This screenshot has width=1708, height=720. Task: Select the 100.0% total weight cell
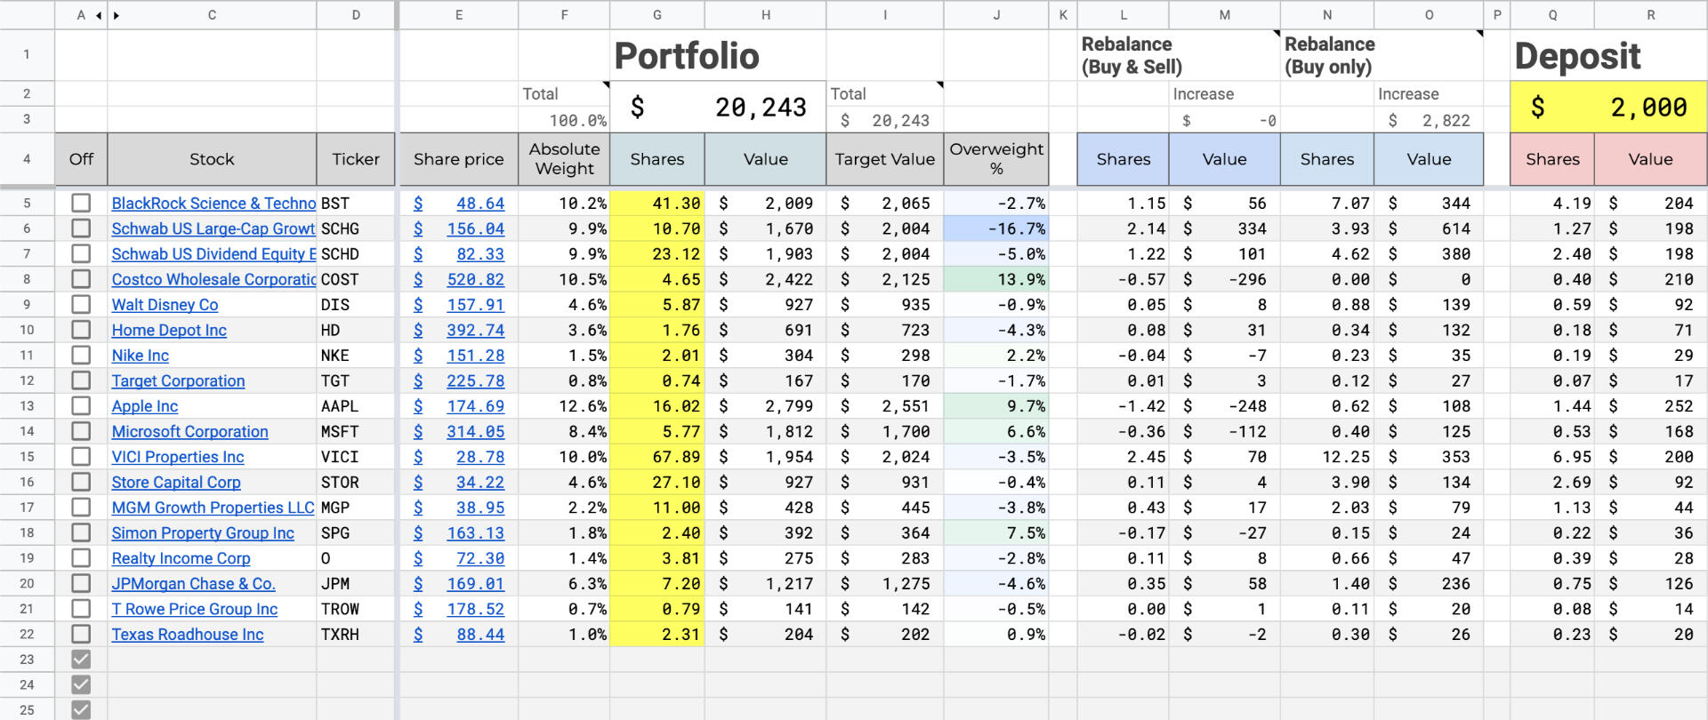click(564, 120)
